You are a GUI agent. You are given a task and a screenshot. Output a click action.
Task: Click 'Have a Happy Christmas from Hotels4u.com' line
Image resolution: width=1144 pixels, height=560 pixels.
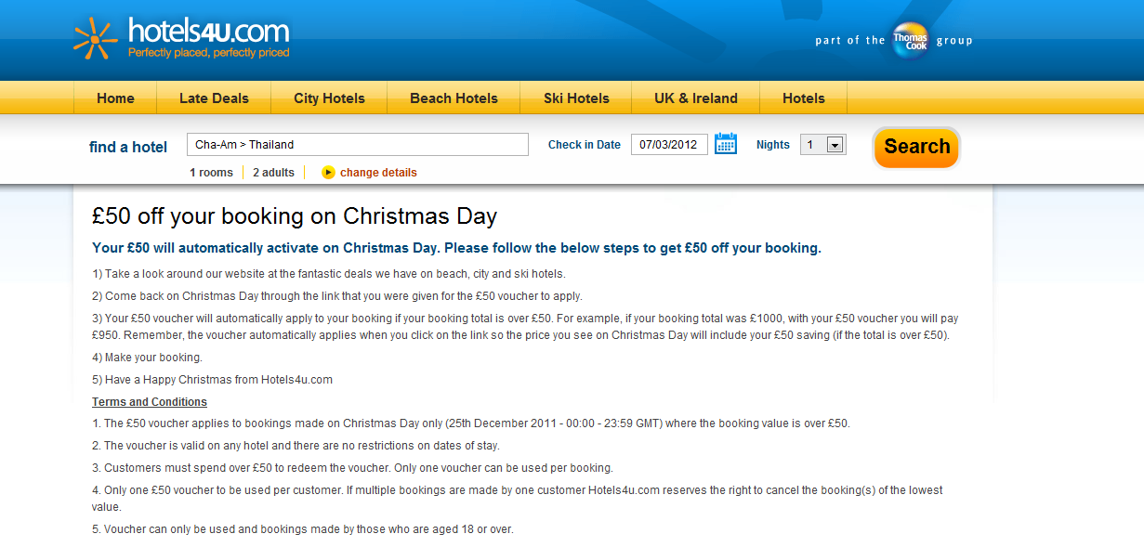212,380
